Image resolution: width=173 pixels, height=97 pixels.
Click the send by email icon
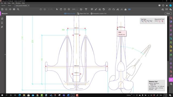(x=167, y=9)
